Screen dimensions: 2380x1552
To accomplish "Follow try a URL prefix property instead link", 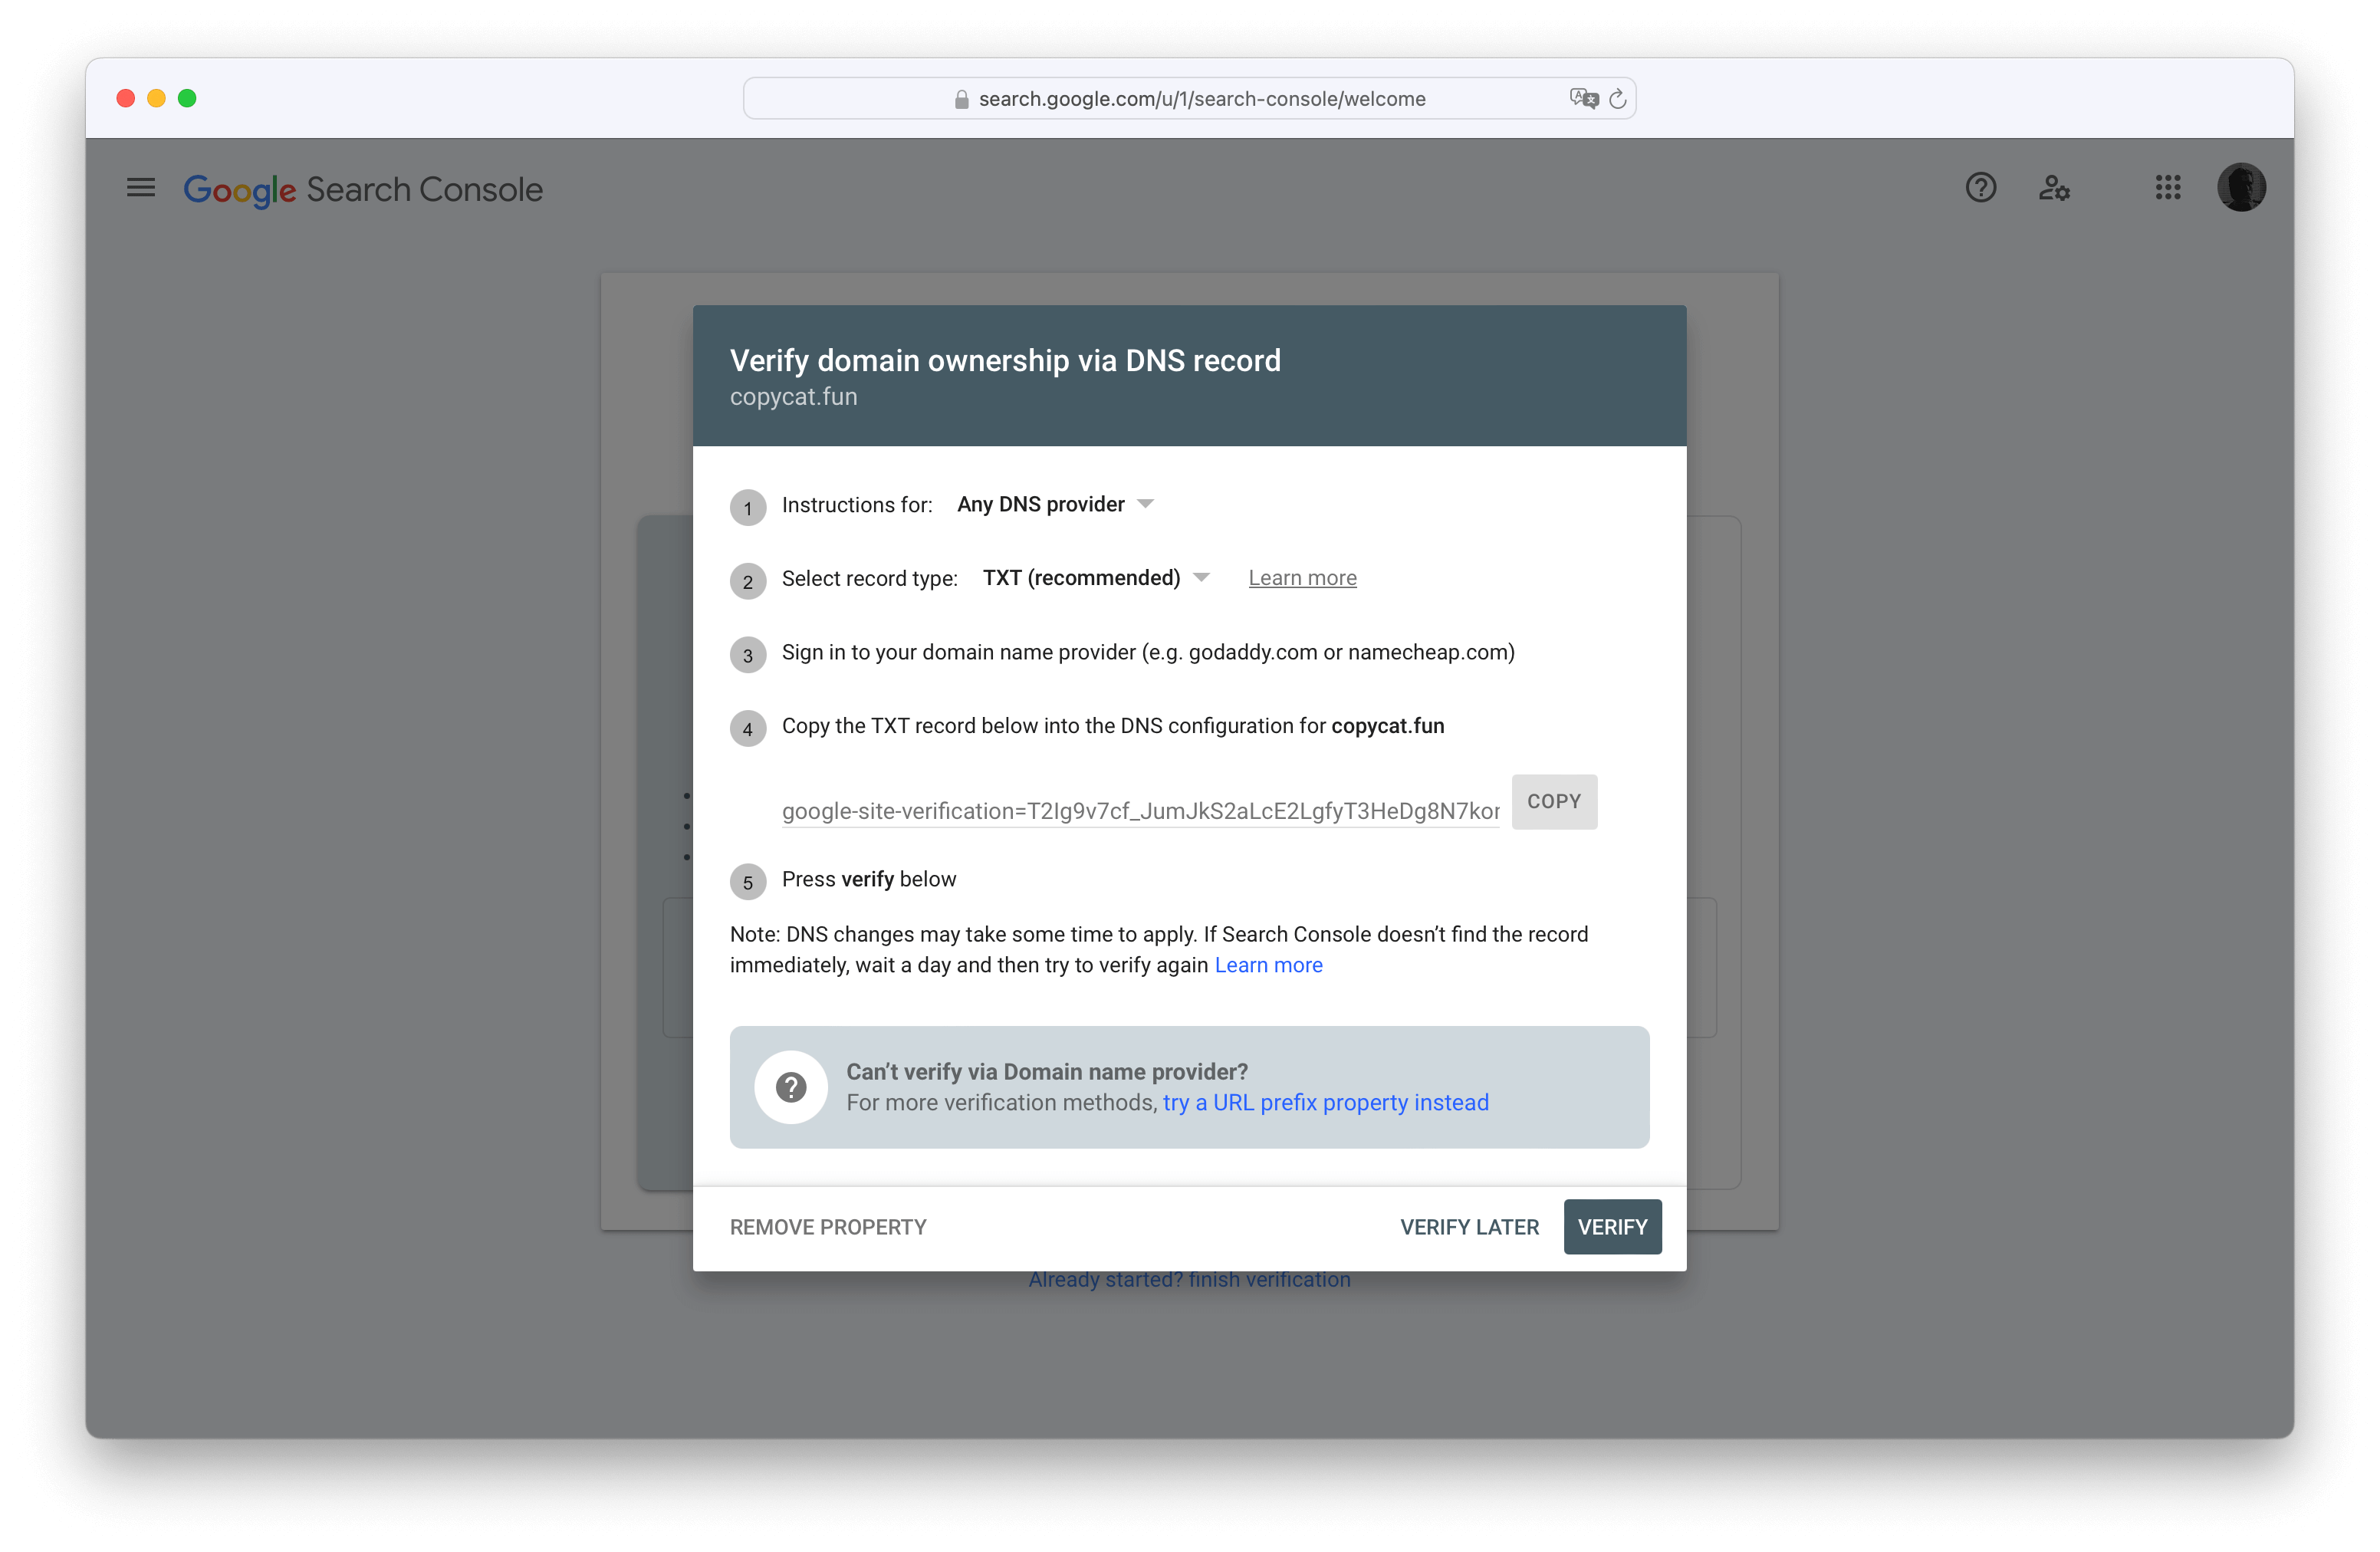I will click(1325, 1102).
